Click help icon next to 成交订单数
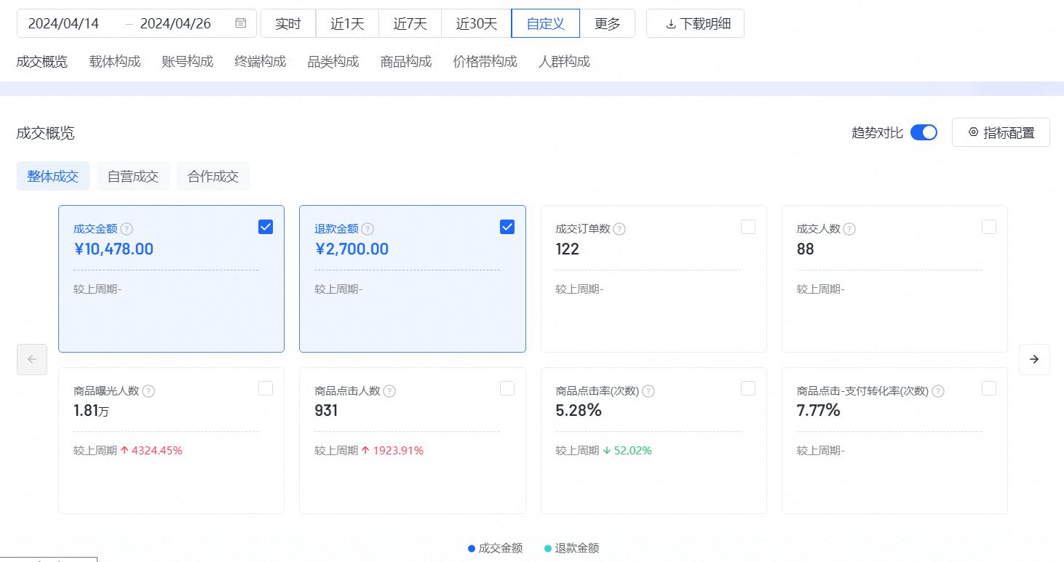The width and height of the screenshot is (1064, 562). [x=619, y=229]
